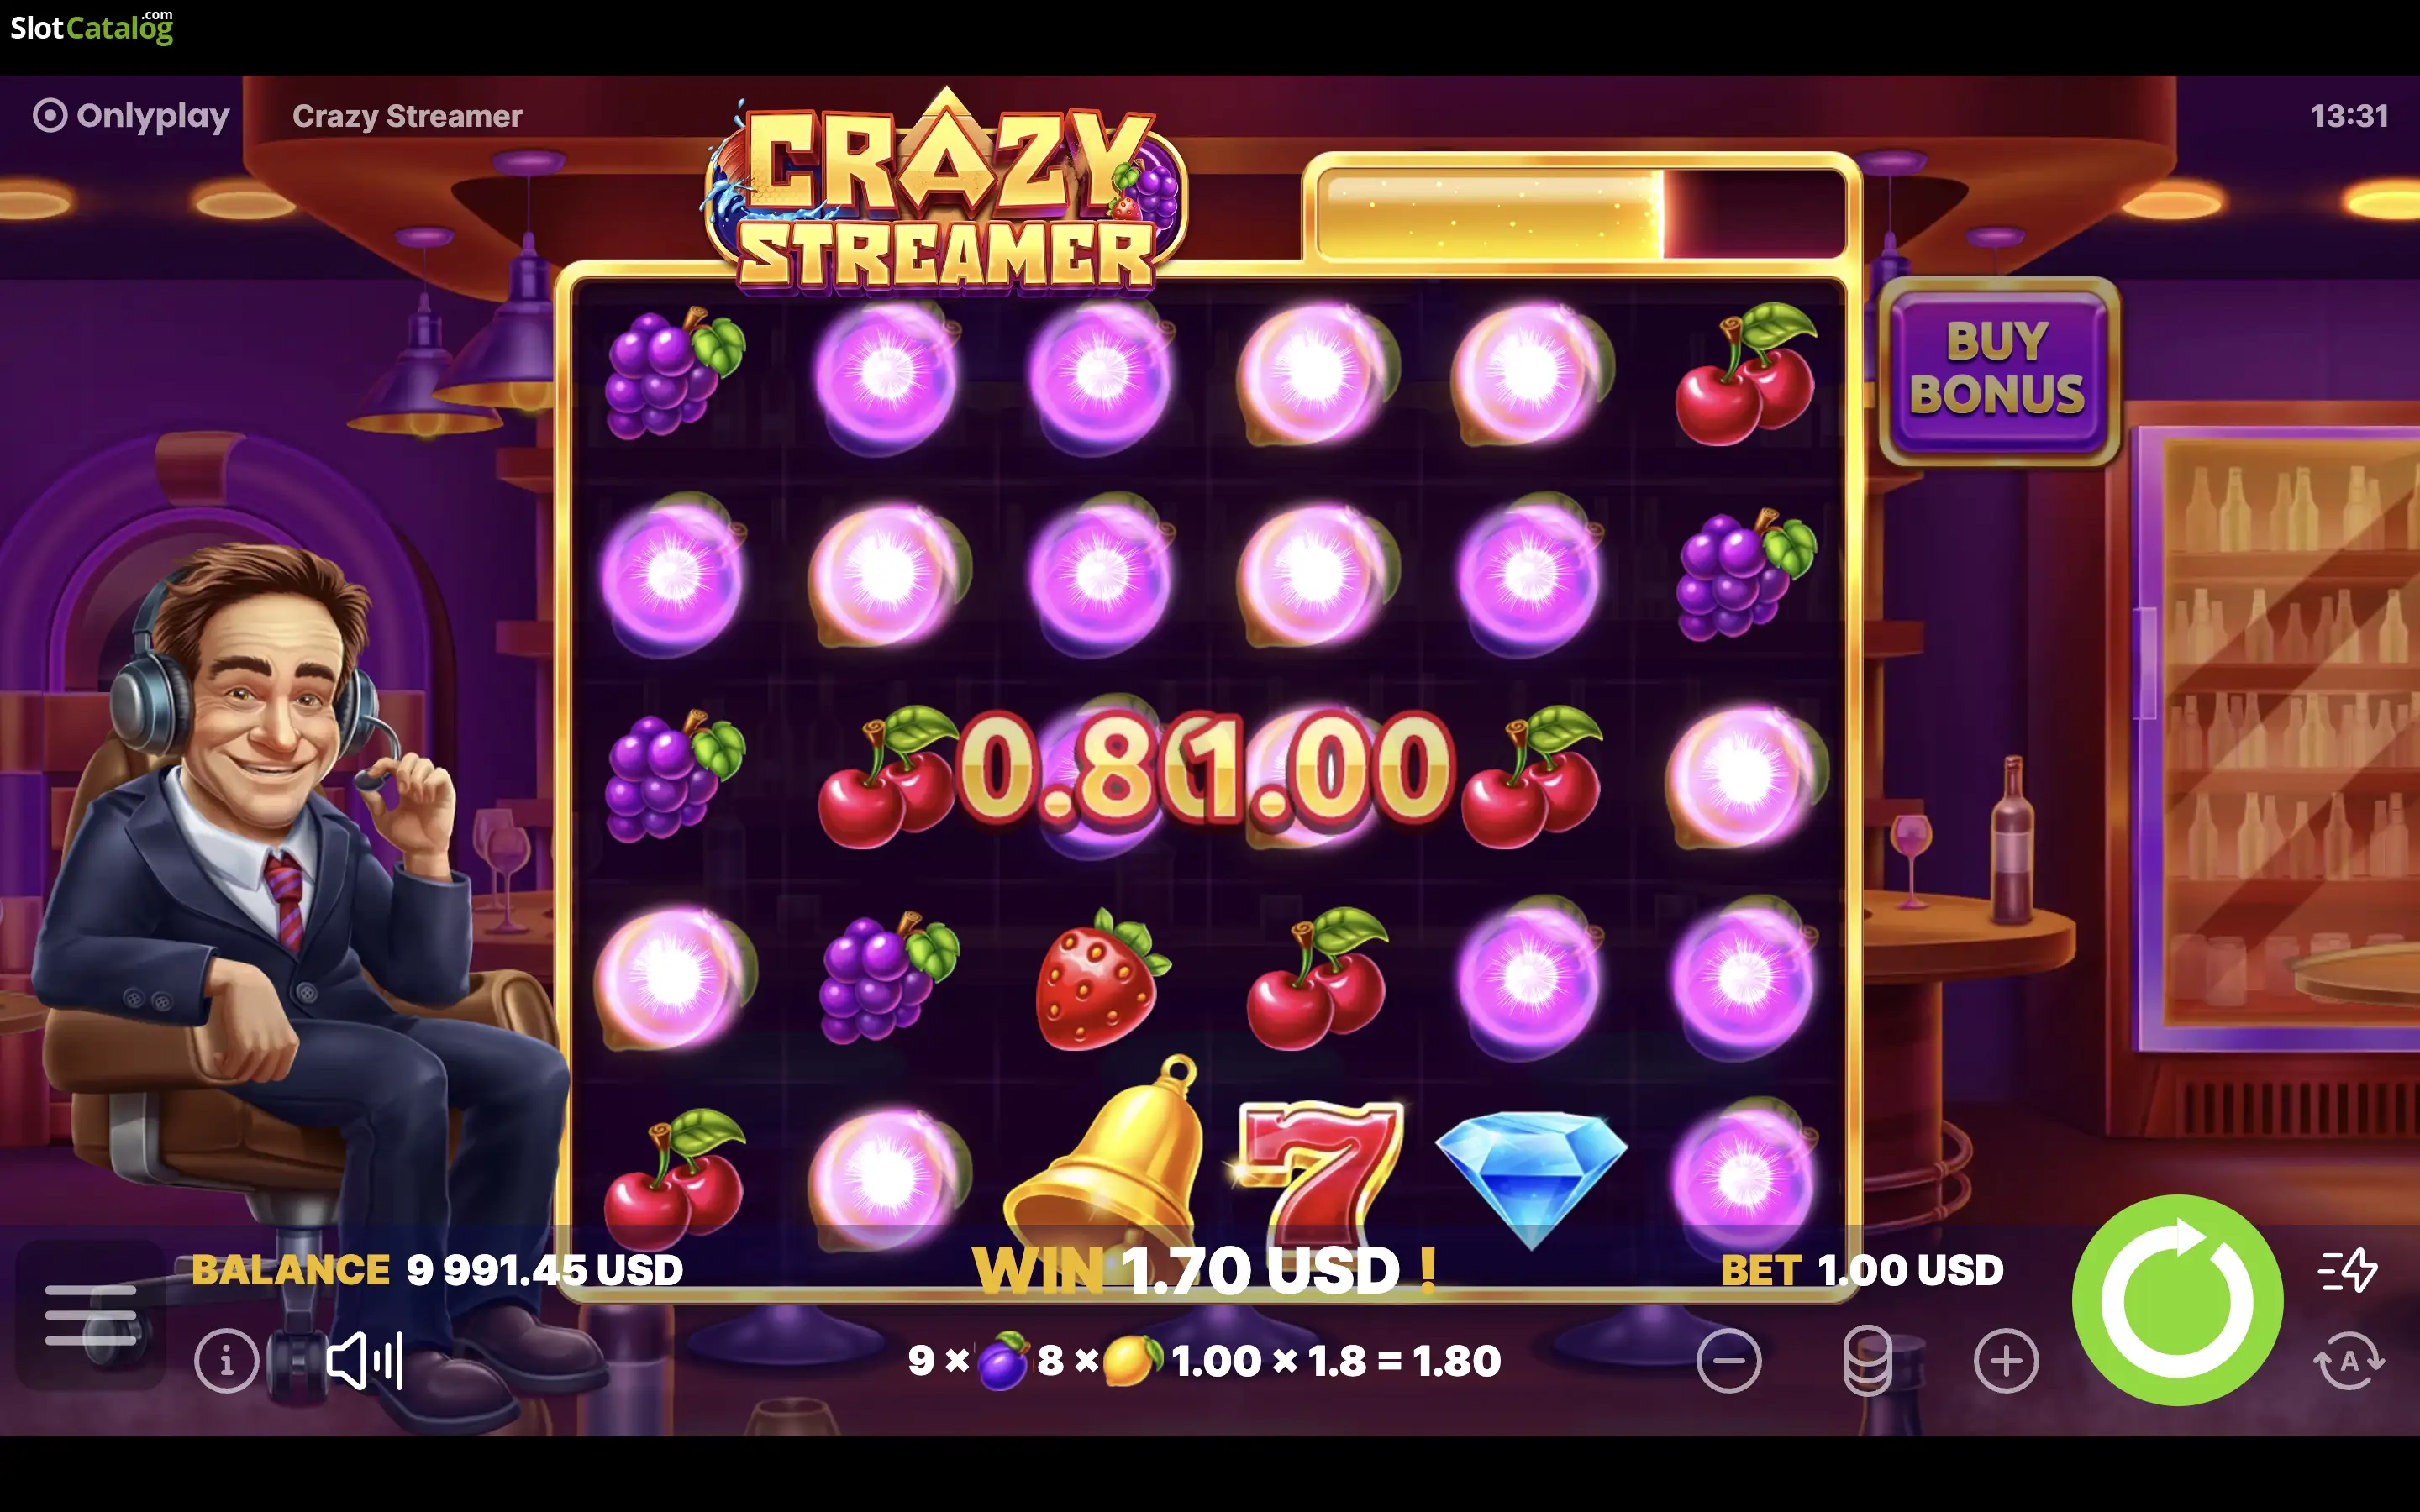Click the golden progress bar meter

1581,213
